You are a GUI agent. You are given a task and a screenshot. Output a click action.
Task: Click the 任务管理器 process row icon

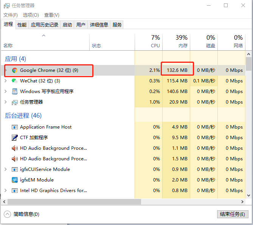click(x=15, y=102)
